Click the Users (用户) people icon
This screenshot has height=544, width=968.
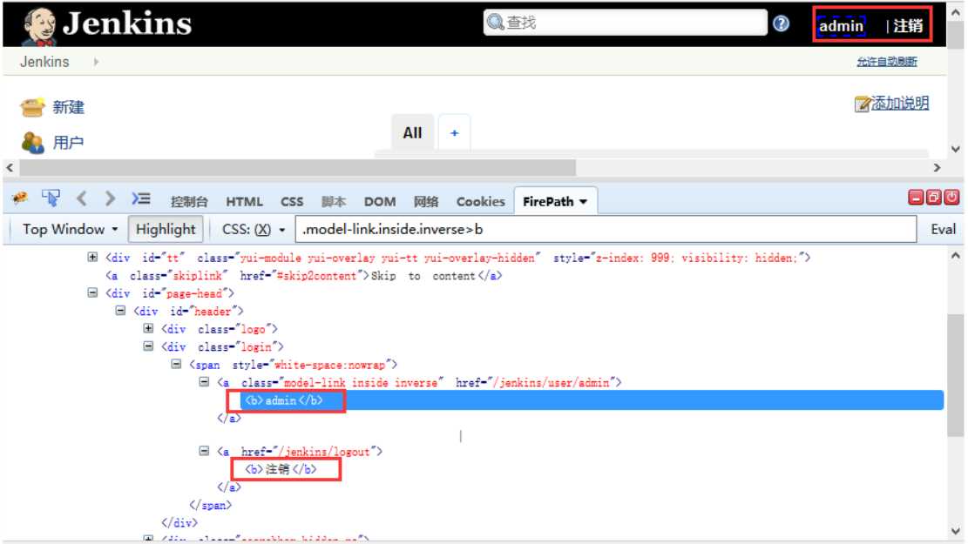point(32,143)
